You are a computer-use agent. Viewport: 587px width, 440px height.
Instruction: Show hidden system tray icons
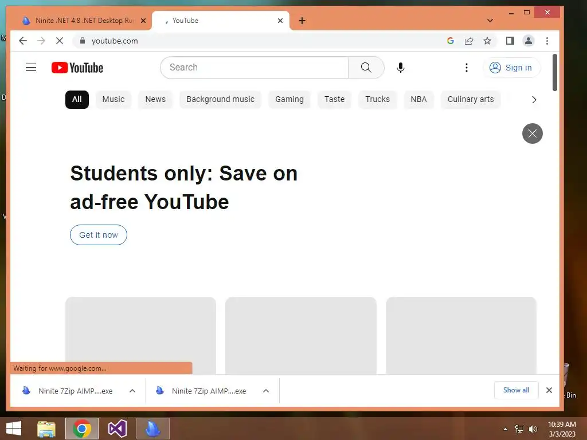[x=505, y=429]
